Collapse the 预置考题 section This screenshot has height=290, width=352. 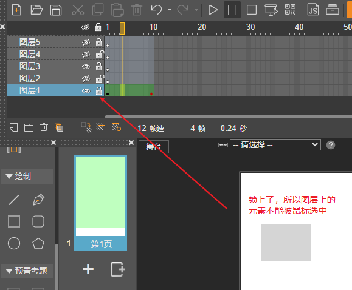click(9, 271)
